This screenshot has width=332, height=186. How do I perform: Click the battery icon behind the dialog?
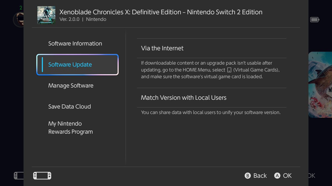(x=315, y=20)
